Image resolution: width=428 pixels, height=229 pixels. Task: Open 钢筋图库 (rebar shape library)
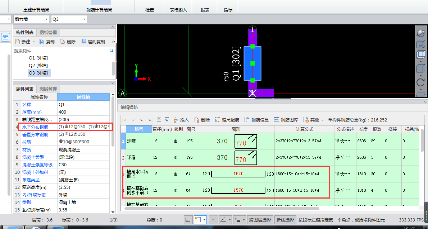[x=286, y=120]
